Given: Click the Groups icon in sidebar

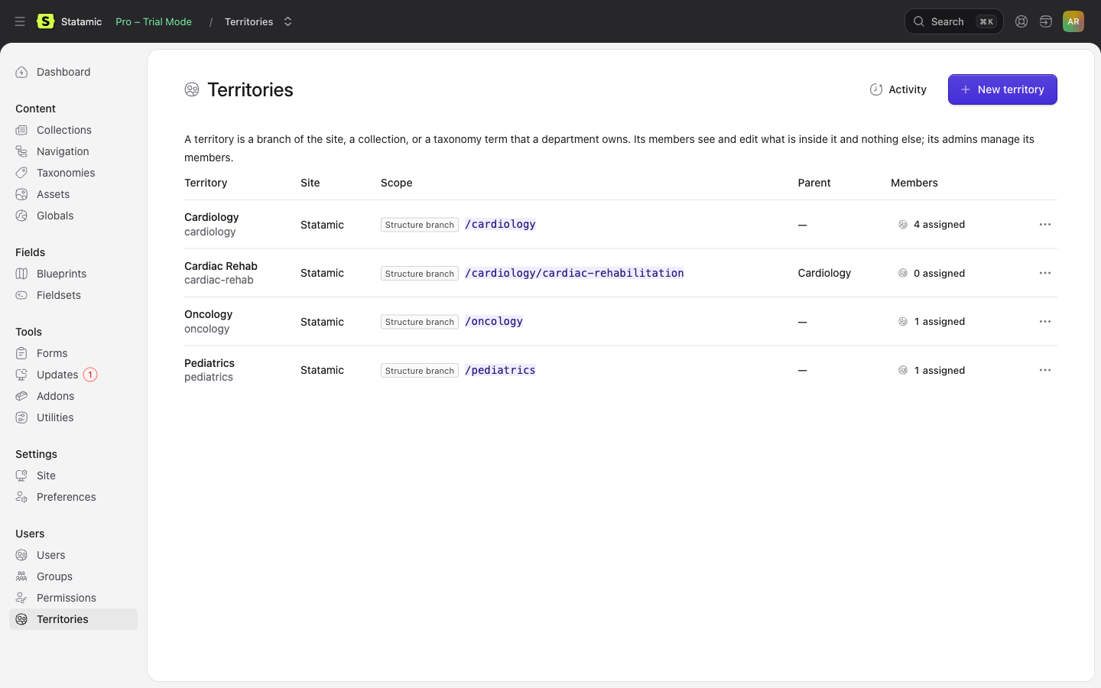Looking at the screenshot, I should coord(21,576).
